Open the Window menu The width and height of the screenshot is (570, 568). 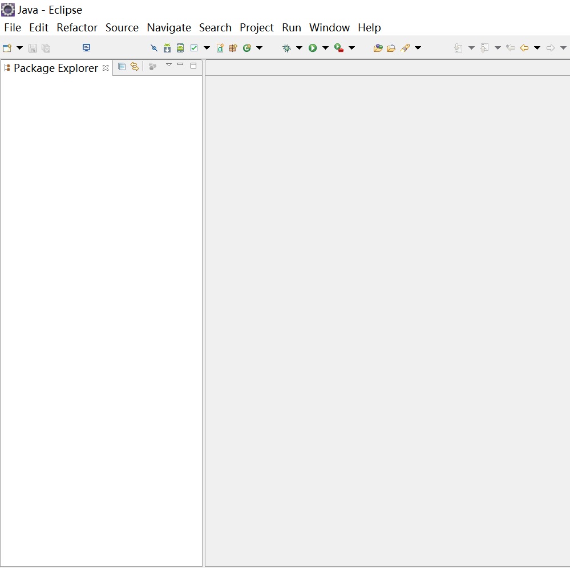click(x=329, y=27)
